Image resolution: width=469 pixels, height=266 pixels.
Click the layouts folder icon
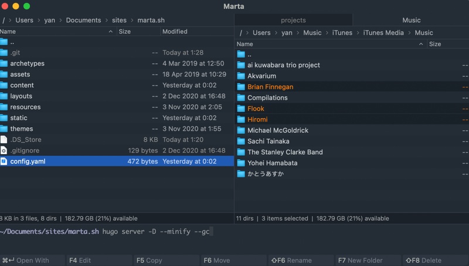(x=4, y=96)
